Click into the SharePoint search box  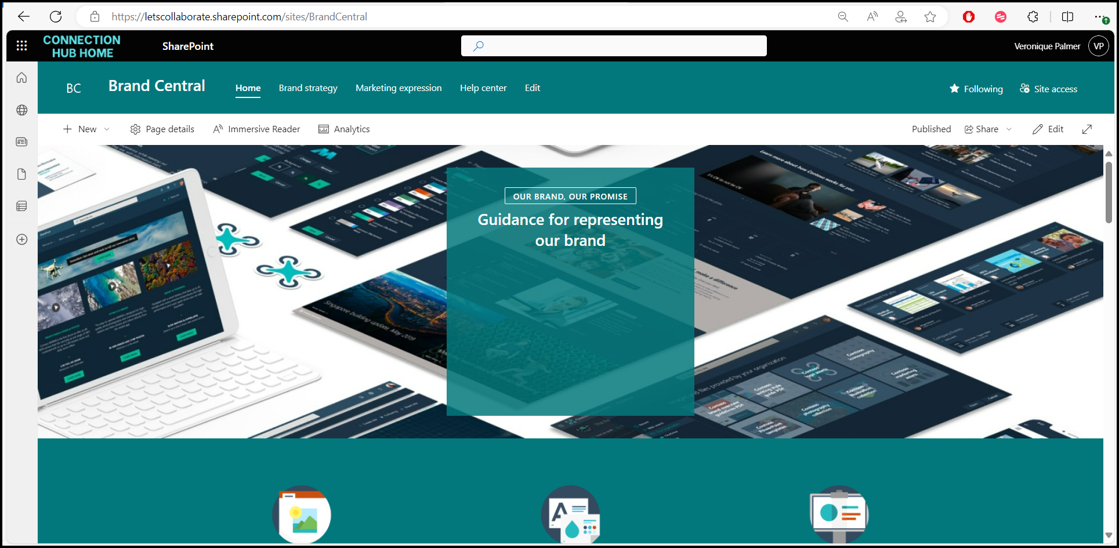coord(614,46)
